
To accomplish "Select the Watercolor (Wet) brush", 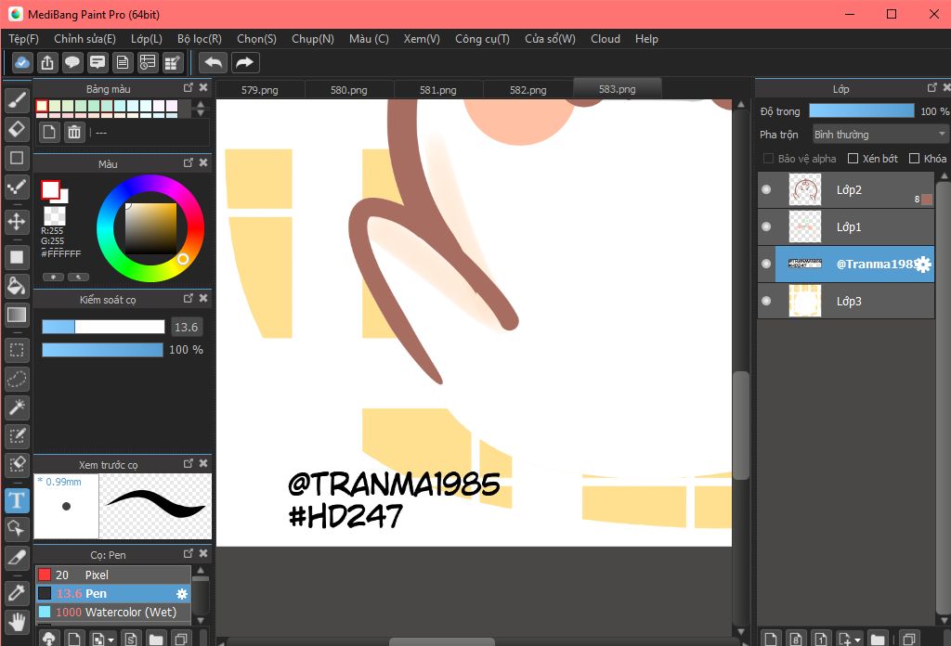I will 113,613.
